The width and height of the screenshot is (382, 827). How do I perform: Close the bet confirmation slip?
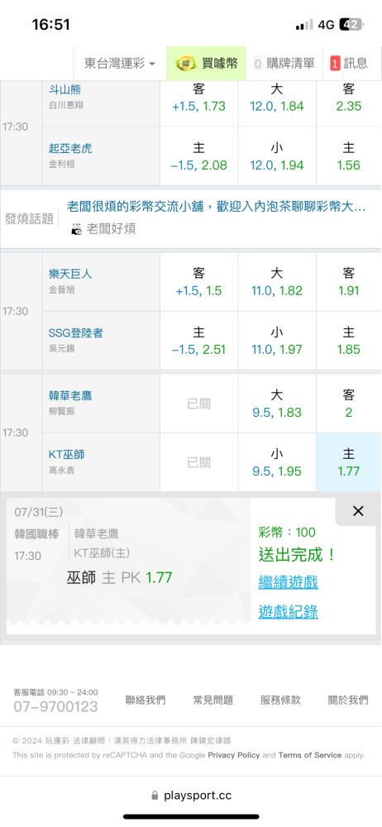(358, 511)
